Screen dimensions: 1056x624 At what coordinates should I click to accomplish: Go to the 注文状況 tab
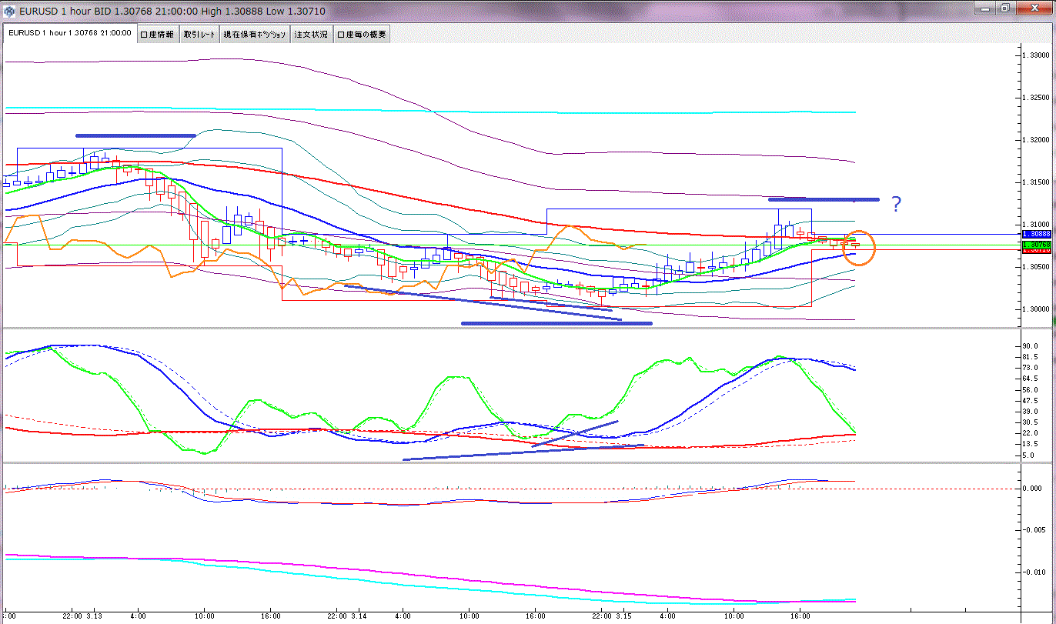(312, 35)
